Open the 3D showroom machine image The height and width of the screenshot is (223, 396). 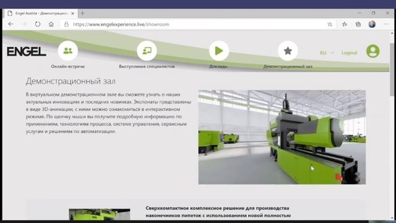pyautogui.click(x=282, y=137)
